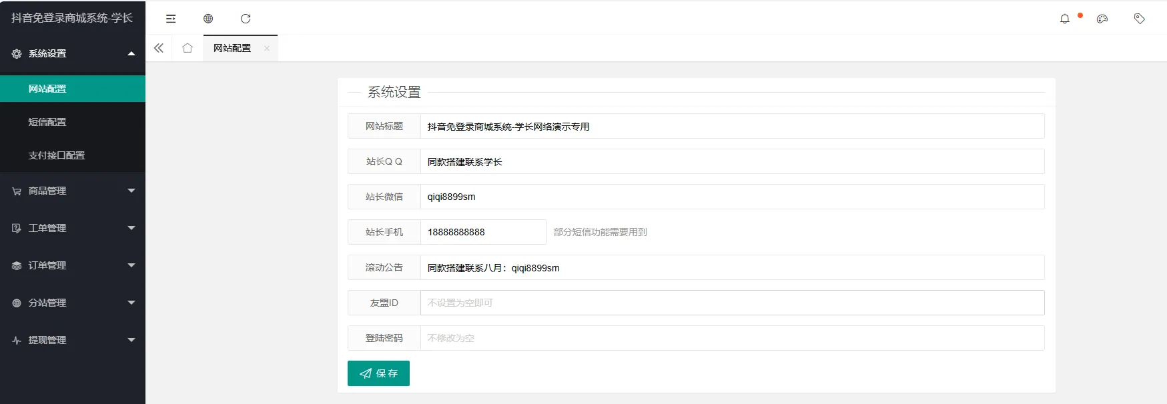Click the 站长QQ input field
1167x404 pixels.
tap(732, 161)
